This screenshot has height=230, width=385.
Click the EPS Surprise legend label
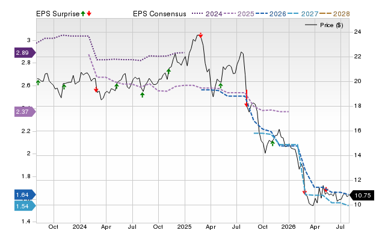58,14
